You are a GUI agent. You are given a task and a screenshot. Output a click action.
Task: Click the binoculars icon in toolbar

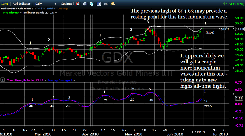pyautogui.click(x=106, y=4)
